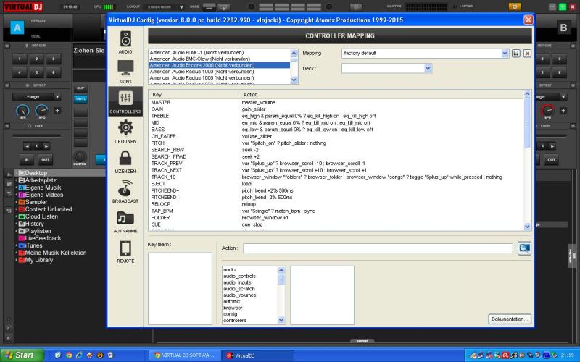Toggle the left deck LOOP panel switch
Screen dimensions: 580x362
pyautogui.click(x=7, y=126)
